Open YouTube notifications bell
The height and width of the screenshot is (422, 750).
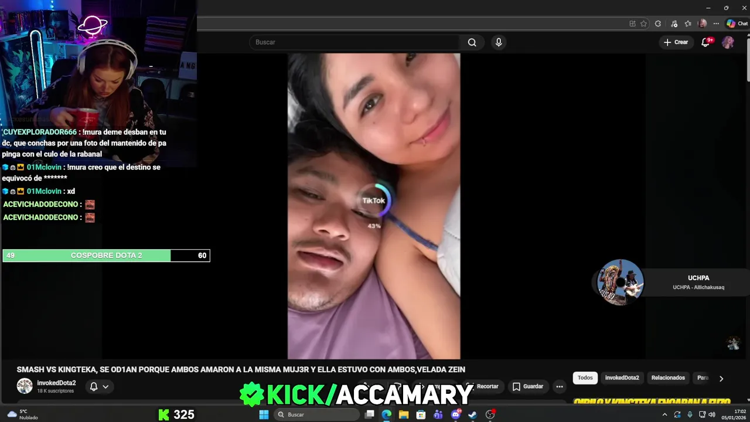coord(706,42)
